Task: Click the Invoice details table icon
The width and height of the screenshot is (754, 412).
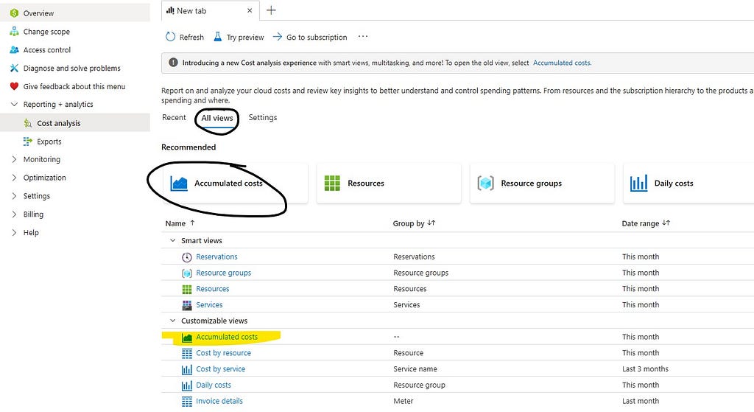Action: (187, 402)
